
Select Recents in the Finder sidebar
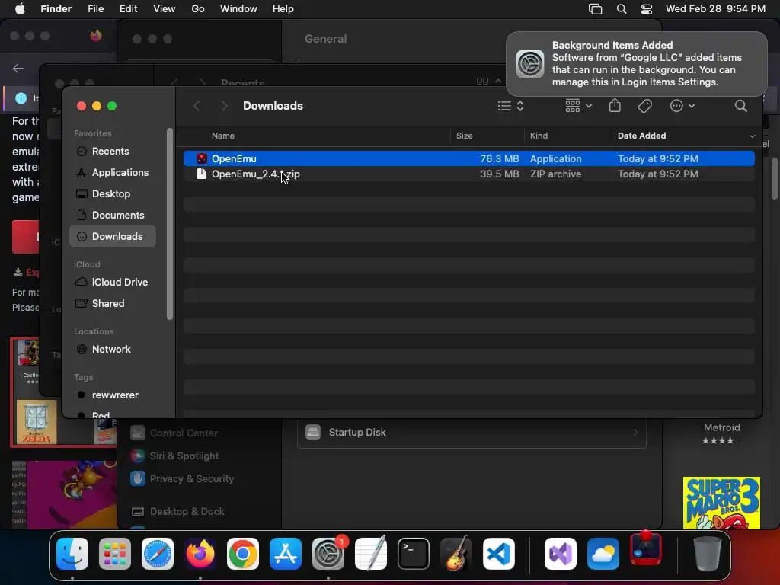113,152
